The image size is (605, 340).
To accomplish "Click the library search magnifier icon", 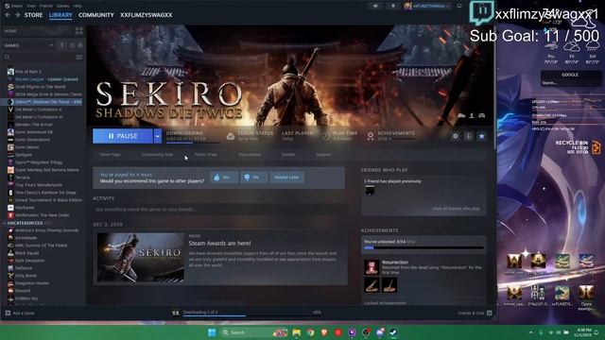I will click(x=8, y=57).
